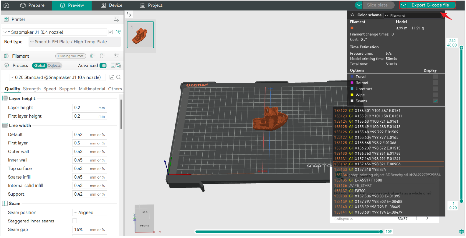Click the green plus at layer slider top
Viewport: 466px width, 238px height.
[462, 47]
